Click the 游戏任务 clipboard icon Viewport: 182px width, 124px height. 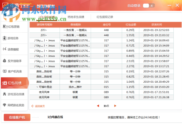[5, 38]
